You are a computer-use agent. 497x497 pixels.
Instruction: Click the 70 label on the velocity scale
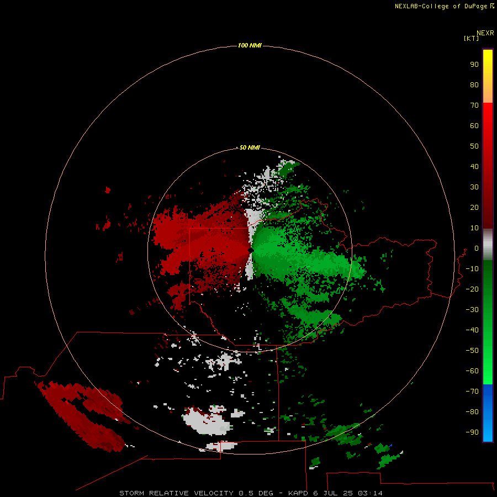coord(474,105)
